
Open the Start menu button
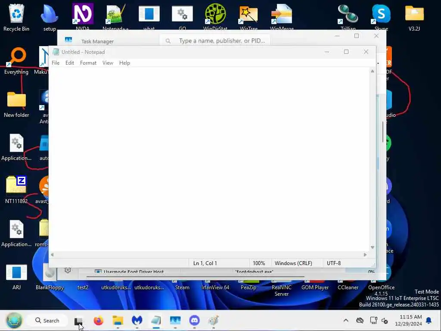tap(14, 320)
